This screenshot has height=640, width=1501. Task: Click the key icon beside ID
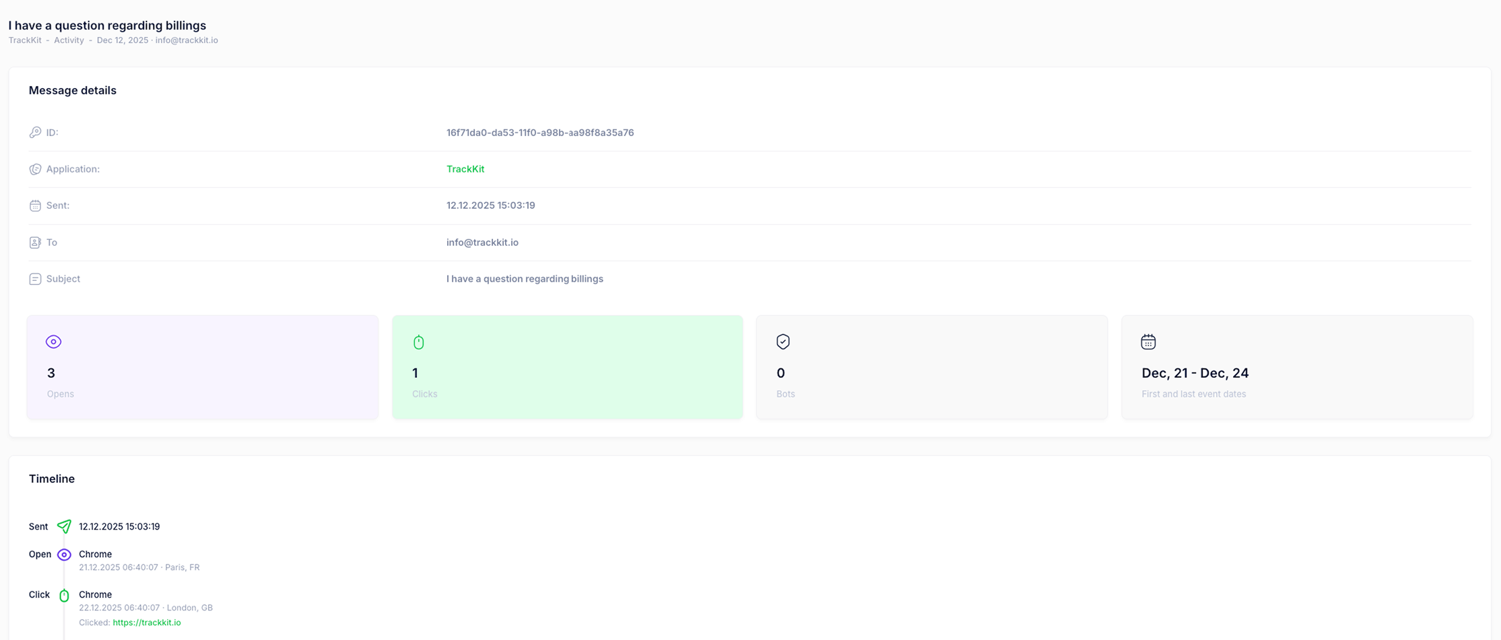click(x=35, y=133)
